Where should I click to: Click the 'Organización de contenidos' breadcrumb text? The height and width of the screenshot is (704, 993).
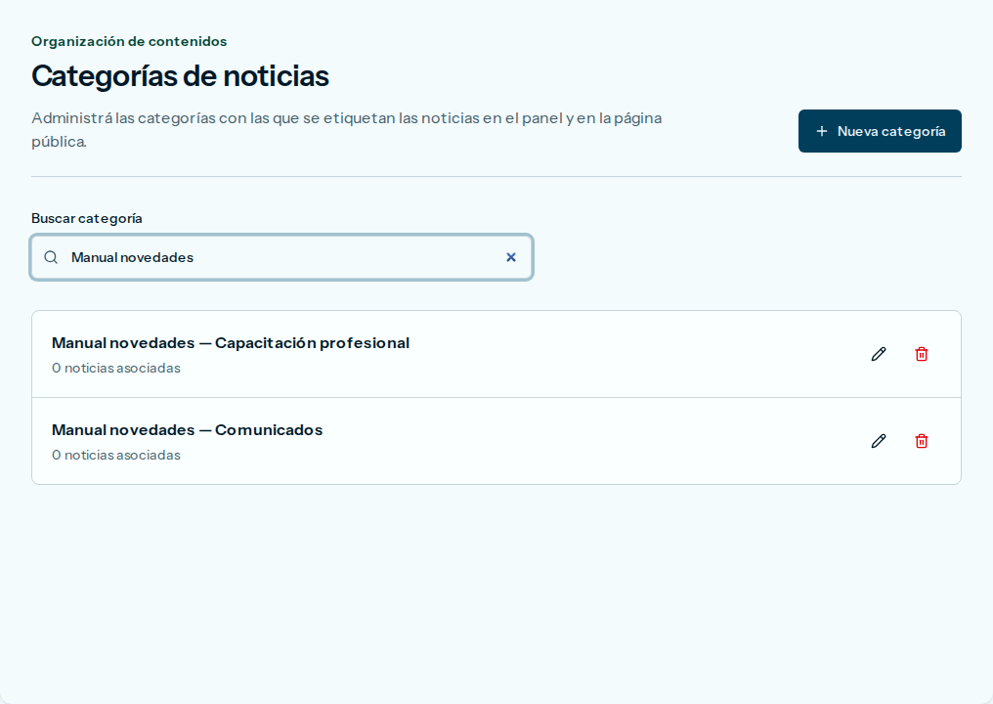point(129,41)
